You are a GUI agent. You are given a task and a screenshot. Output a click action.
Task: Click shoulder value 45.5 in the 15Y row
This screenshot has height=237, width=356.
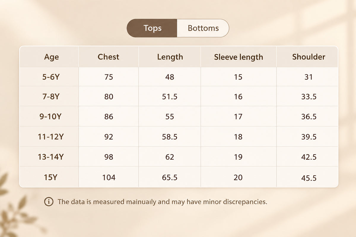point(309,178)
